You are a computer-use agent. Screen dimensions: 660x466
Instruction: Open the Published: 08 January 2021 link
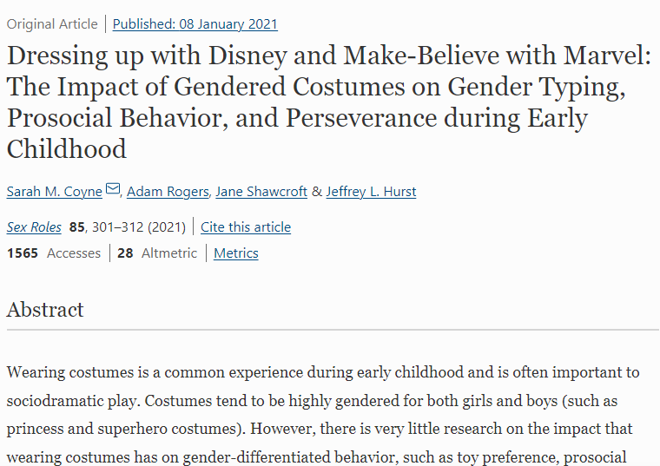point(195,24)
